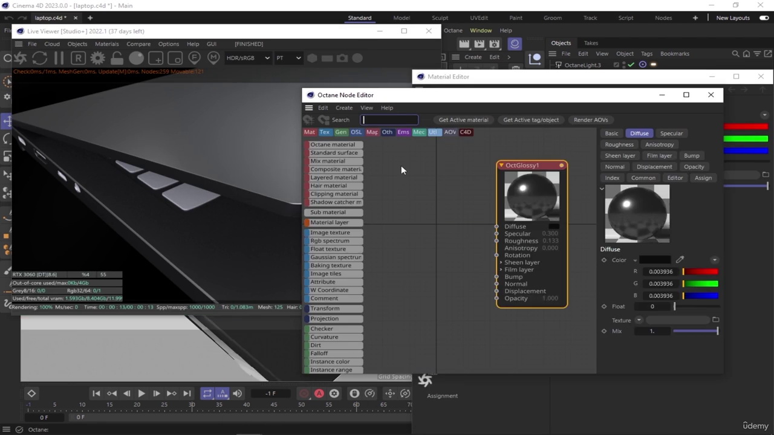The height and width of the screenshot is (435, 774).
Task: Click the render region plus square icon
Action: 155,58
